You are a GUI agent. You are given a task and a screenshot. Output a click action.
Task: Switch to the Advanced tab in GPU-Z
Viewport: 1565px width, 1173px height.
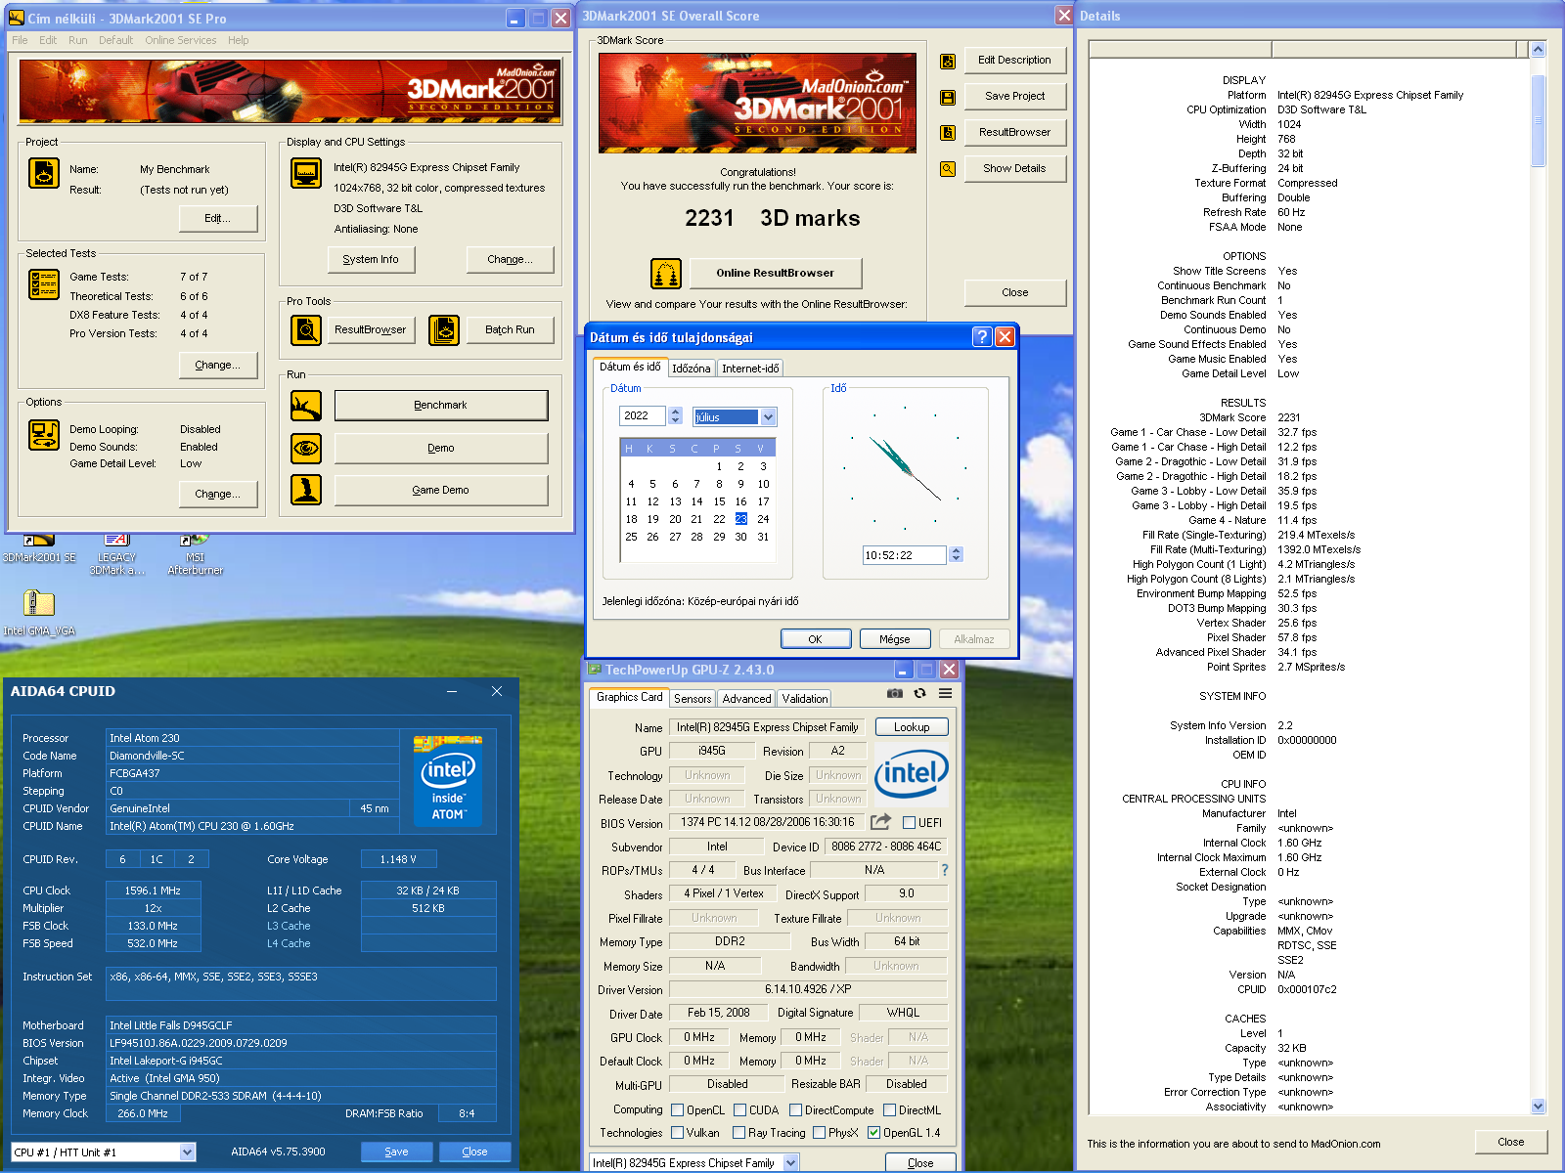[746, 699]
